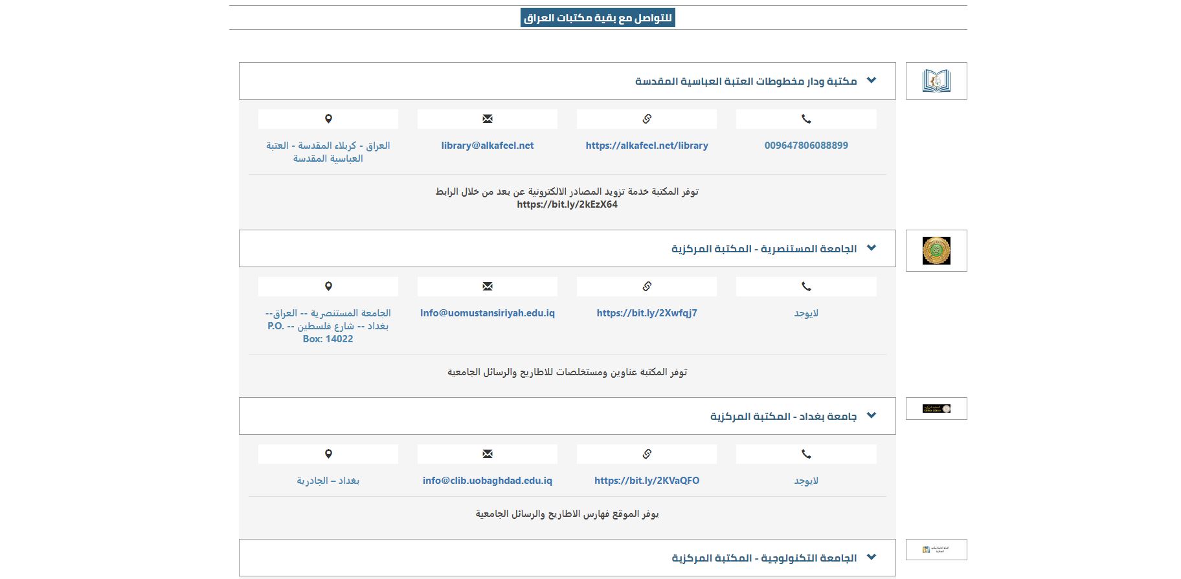Click note توفر المكتبة خدمة تزويد المصادر
This screenshot has height=579, width=1181.
point(567,191)
